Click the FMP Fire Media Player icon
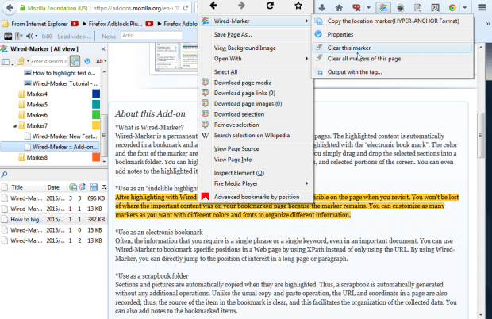Viewport: 492px width, 319px height. pos(8,36)
